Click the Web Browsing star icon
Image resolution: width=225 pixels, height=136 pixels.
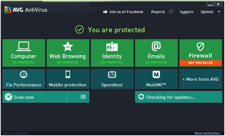[68, 46]
